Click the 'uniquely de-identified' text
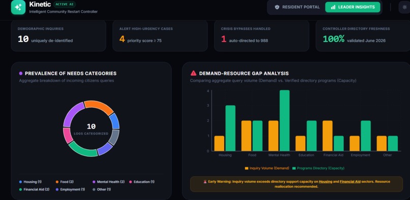 pos(52,41)
